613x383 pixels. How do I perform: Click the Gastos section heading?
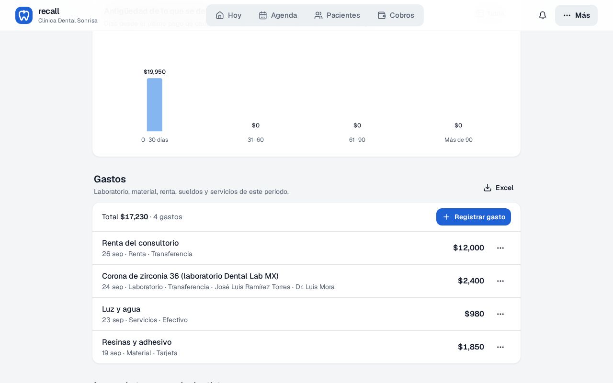pyautogui.click(x=110, y=179)
